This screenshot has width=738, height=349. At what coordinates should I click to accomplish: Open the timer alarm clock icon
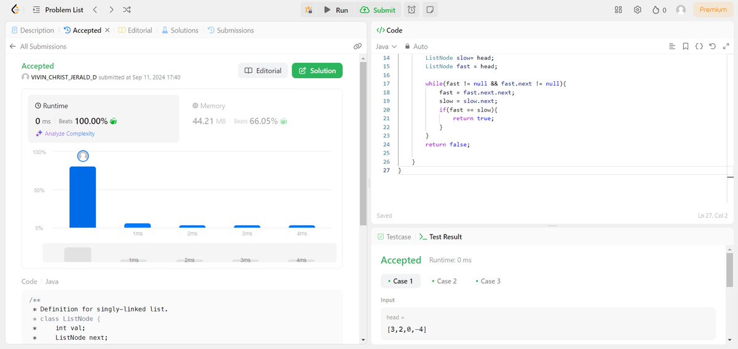(411, 10)
